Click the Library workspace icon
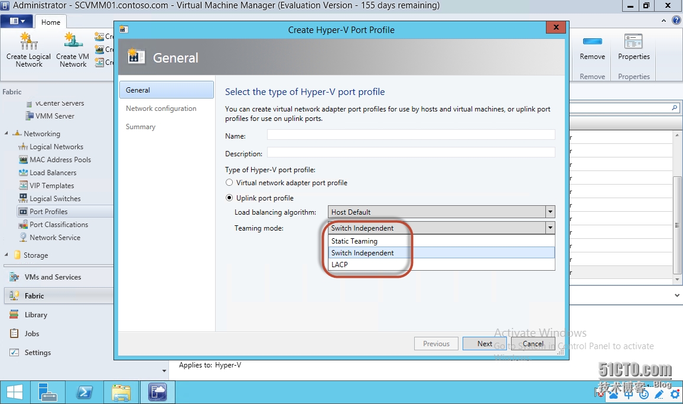 click(x=14, y=314)
